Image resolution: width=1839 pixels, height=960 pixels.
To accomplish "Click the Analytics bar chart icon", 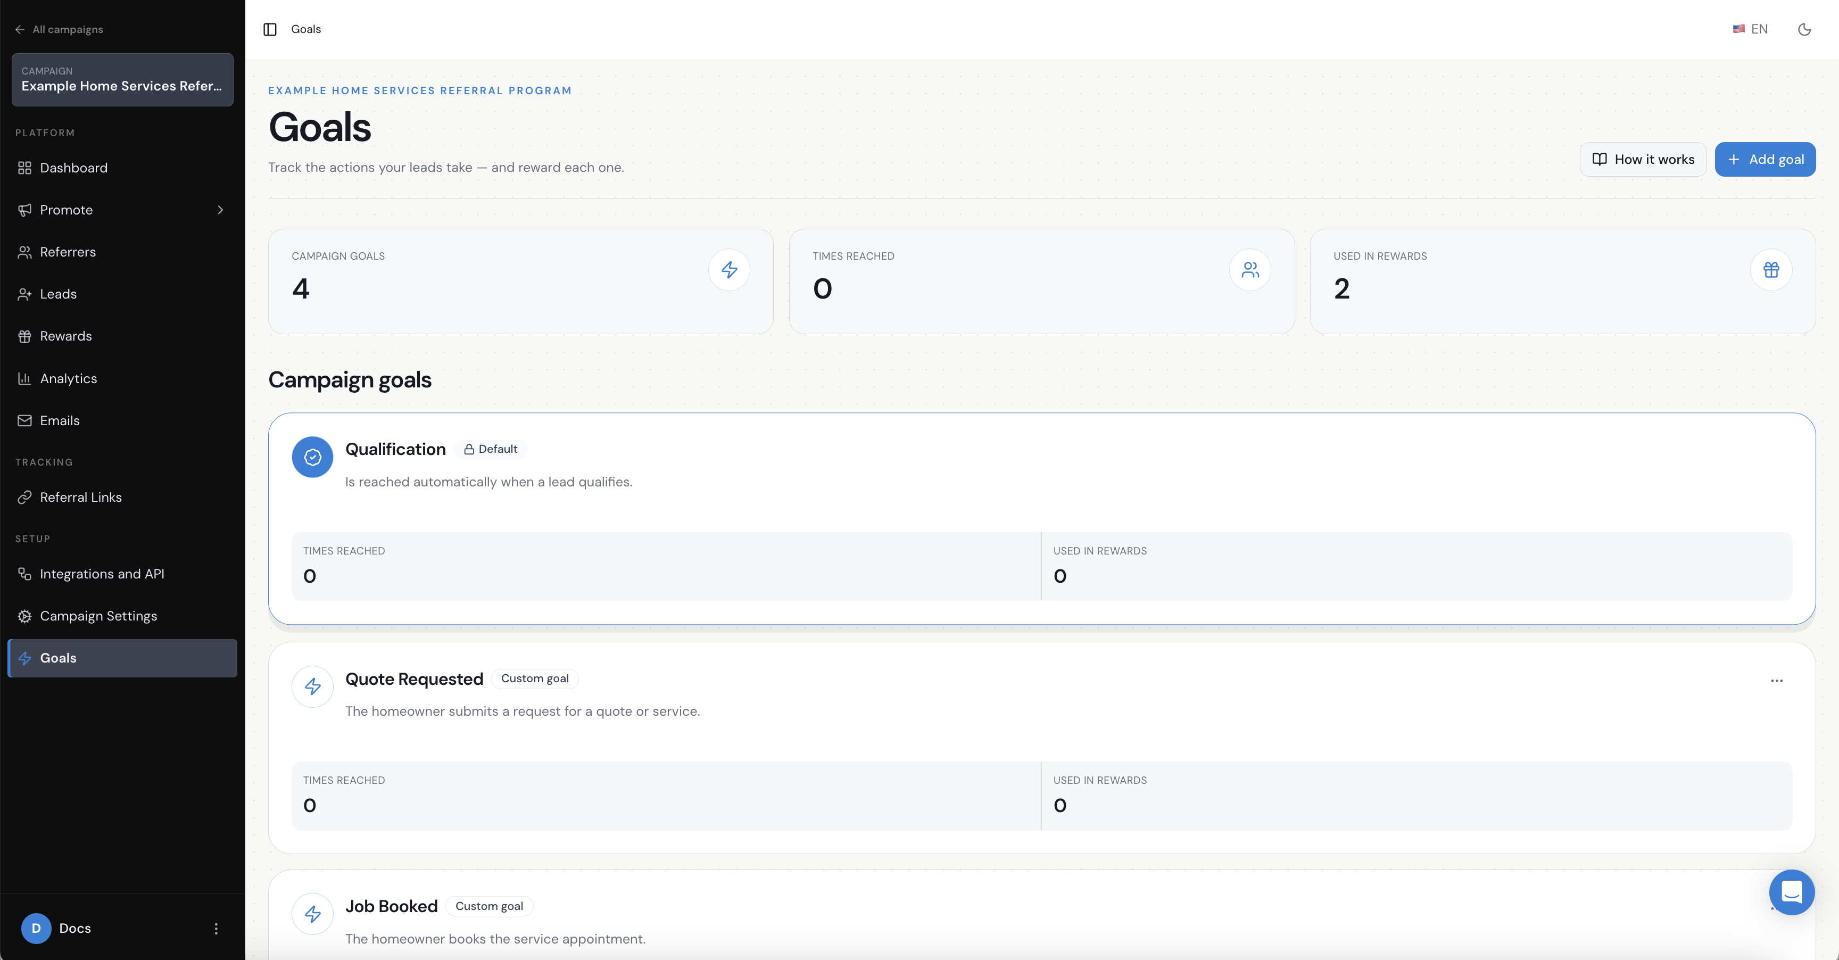I will tap(24, 378).
